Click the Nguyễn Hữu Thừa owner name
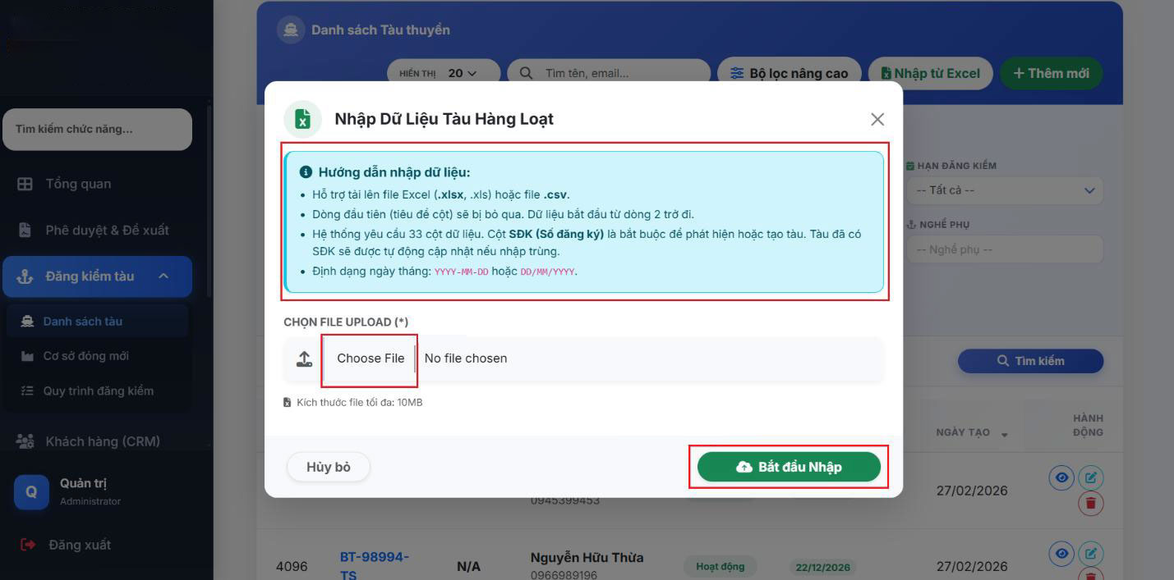The width and height of the screenshot is (1174, 580). pos(587,558)
